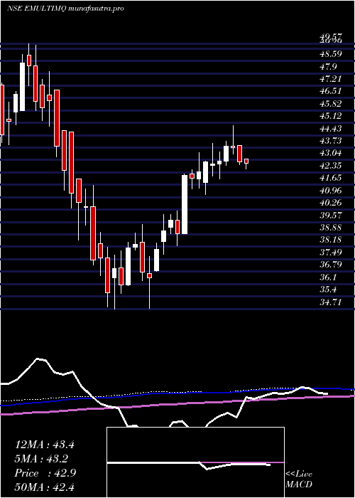Select the 46.51 price level label

(x=330, y=91)
